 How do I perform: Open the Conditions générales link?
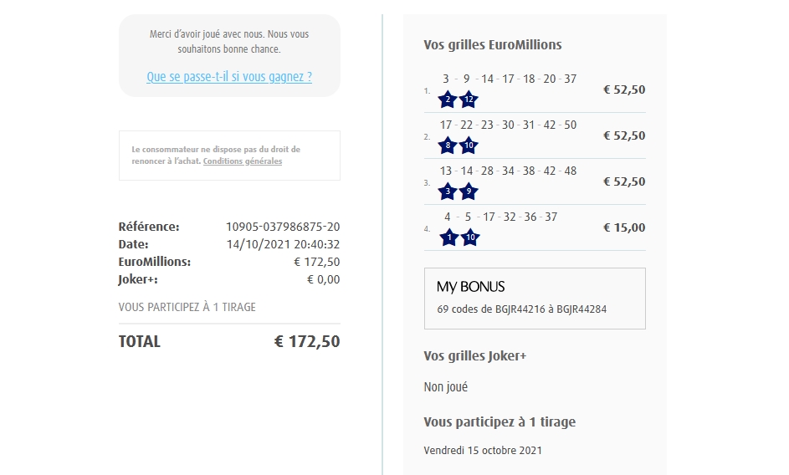(243, 161)
